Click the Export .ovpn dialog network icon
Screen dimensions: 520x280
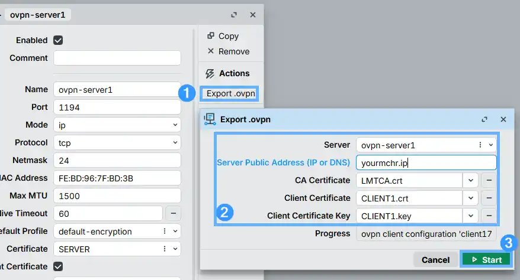pyautogui.click(x=210, y=119)
